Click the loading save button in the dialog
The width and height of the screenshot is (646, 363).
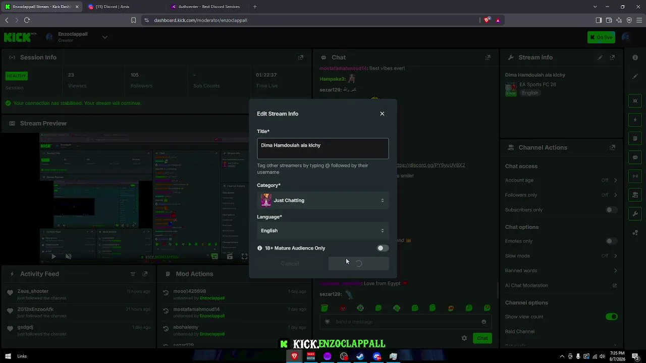pyautogui.click(x=358, y=263)
